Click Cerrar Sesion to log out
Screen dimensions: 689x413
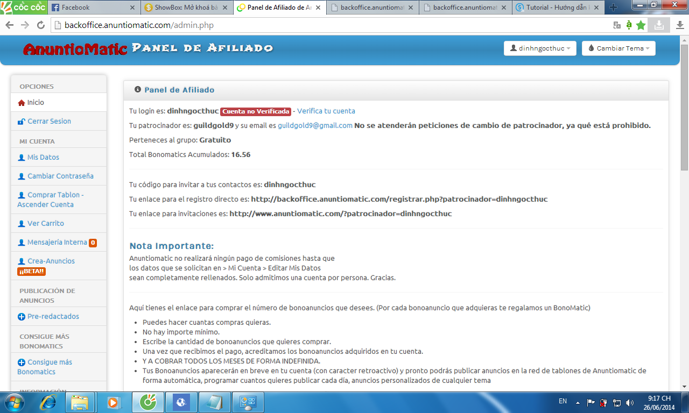(x=59, y=121)
